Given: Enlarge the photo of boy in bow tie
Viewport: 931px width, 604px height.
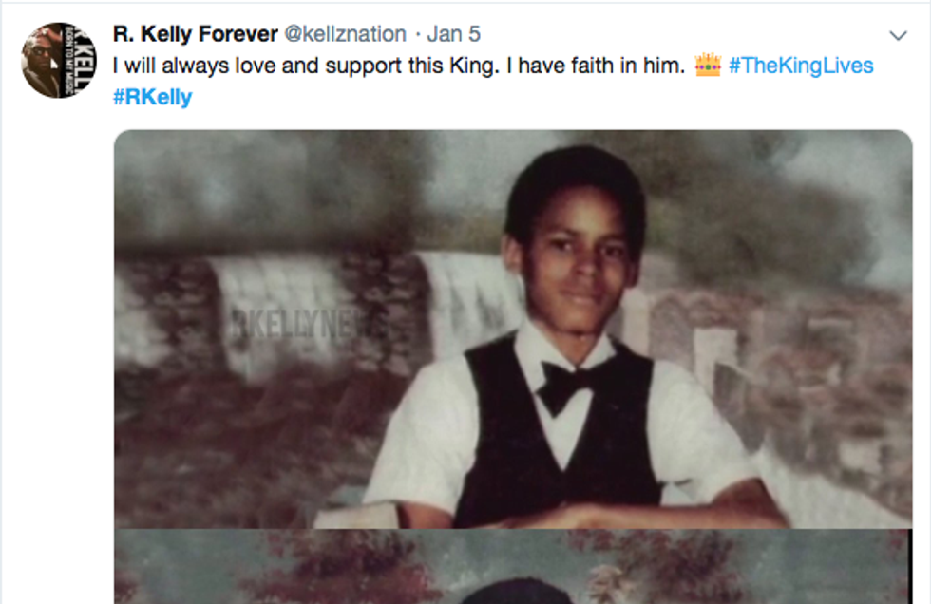Looking at the screenshot, I should pos(513,328).
